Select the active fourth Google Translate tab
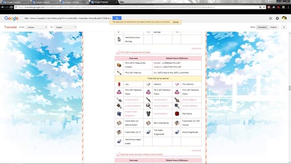Viewport: 291px width, 164px height. point(104,2)
